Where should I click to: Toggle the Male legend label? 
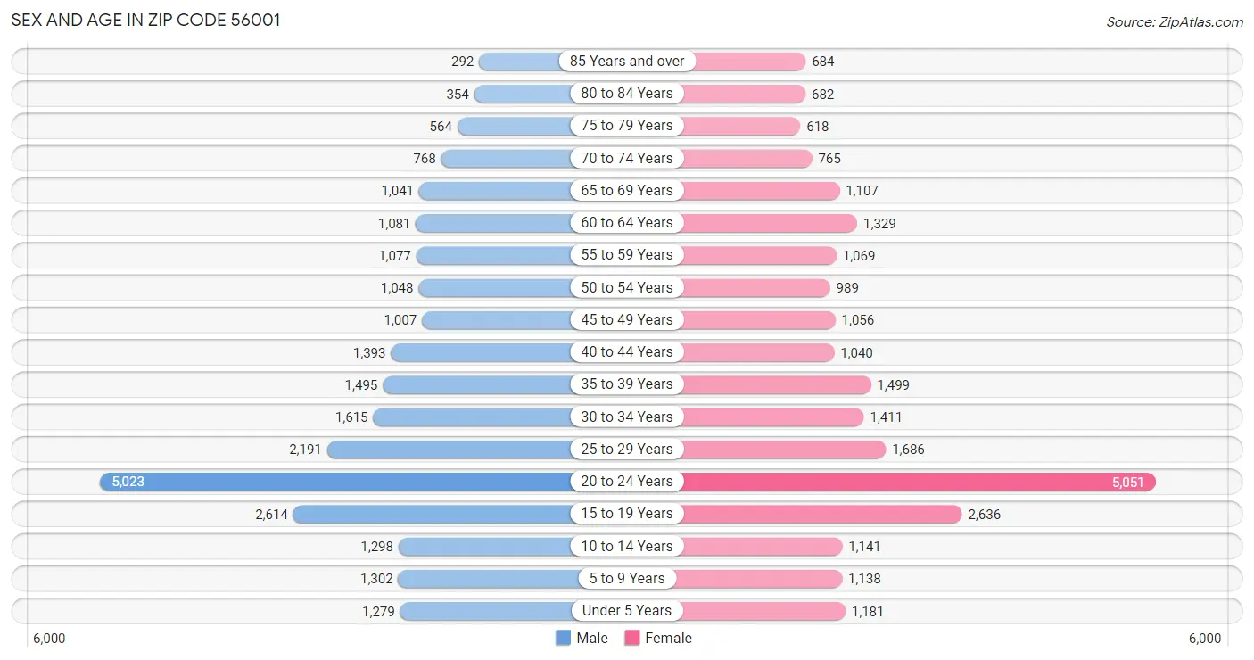click(x=592, y=638)
